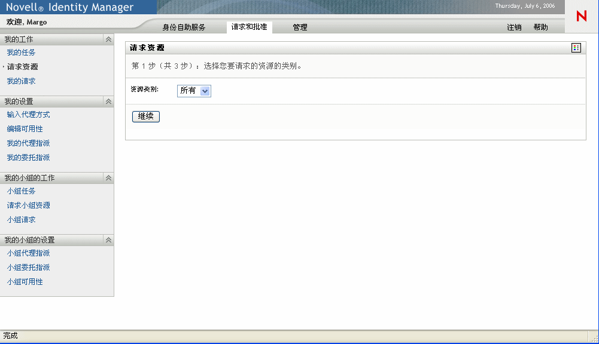
Task: Click the 继续 button
Action: (x=145, y=116)
